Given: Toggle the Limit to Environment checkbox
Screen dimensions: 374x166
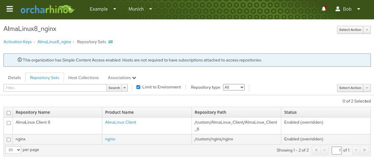Looking at the screenshot, I should [138, 87].
